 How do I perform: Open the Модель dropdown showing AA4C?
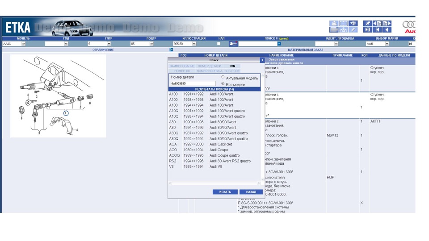pyautogui.click(x=14, y=44)
